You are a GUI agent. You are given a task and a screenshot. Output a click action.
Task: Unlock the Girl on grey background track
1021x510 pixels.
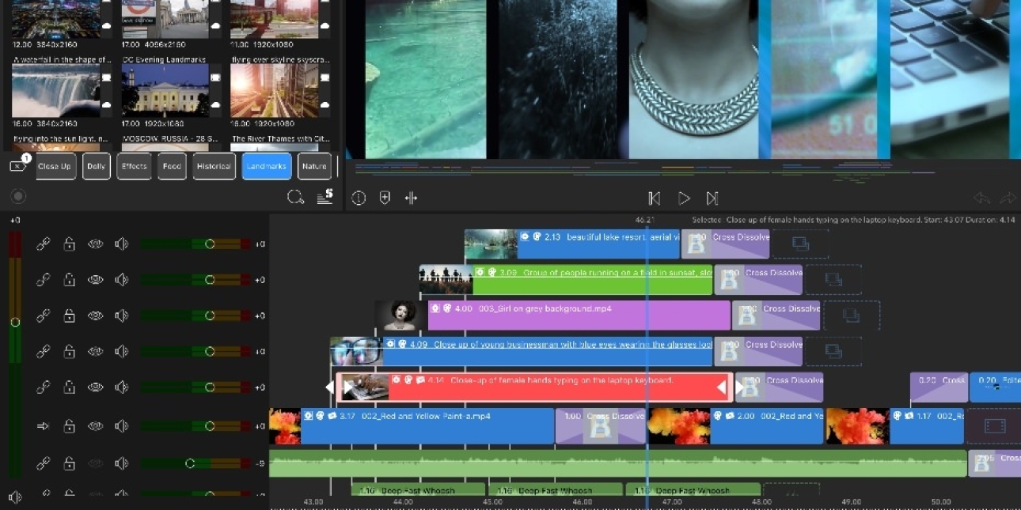(x=70, y=315)
